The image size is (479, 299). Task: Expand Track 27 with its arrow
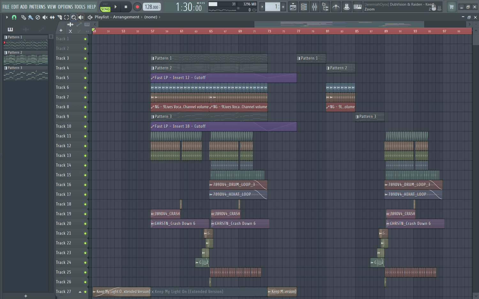click(80, 292)
